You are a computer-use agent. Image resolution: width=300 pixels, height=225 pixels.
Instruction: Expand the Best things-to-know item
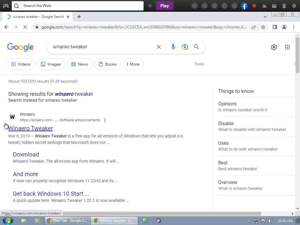(x=256, y=166)
